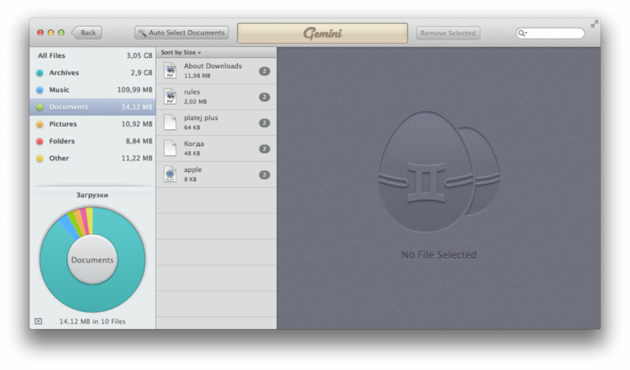Click the red Folders color dot
The image size is (630, 370).
[x=39, y=141]
